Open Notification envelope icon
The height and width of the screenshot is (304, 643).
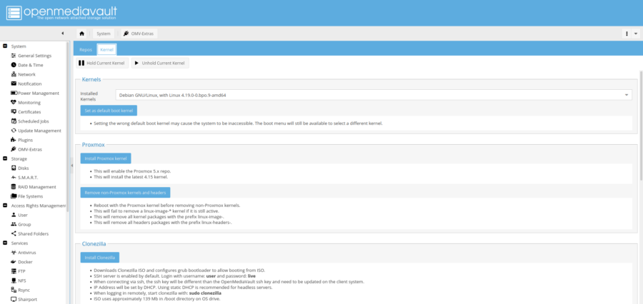click(14, 83)
